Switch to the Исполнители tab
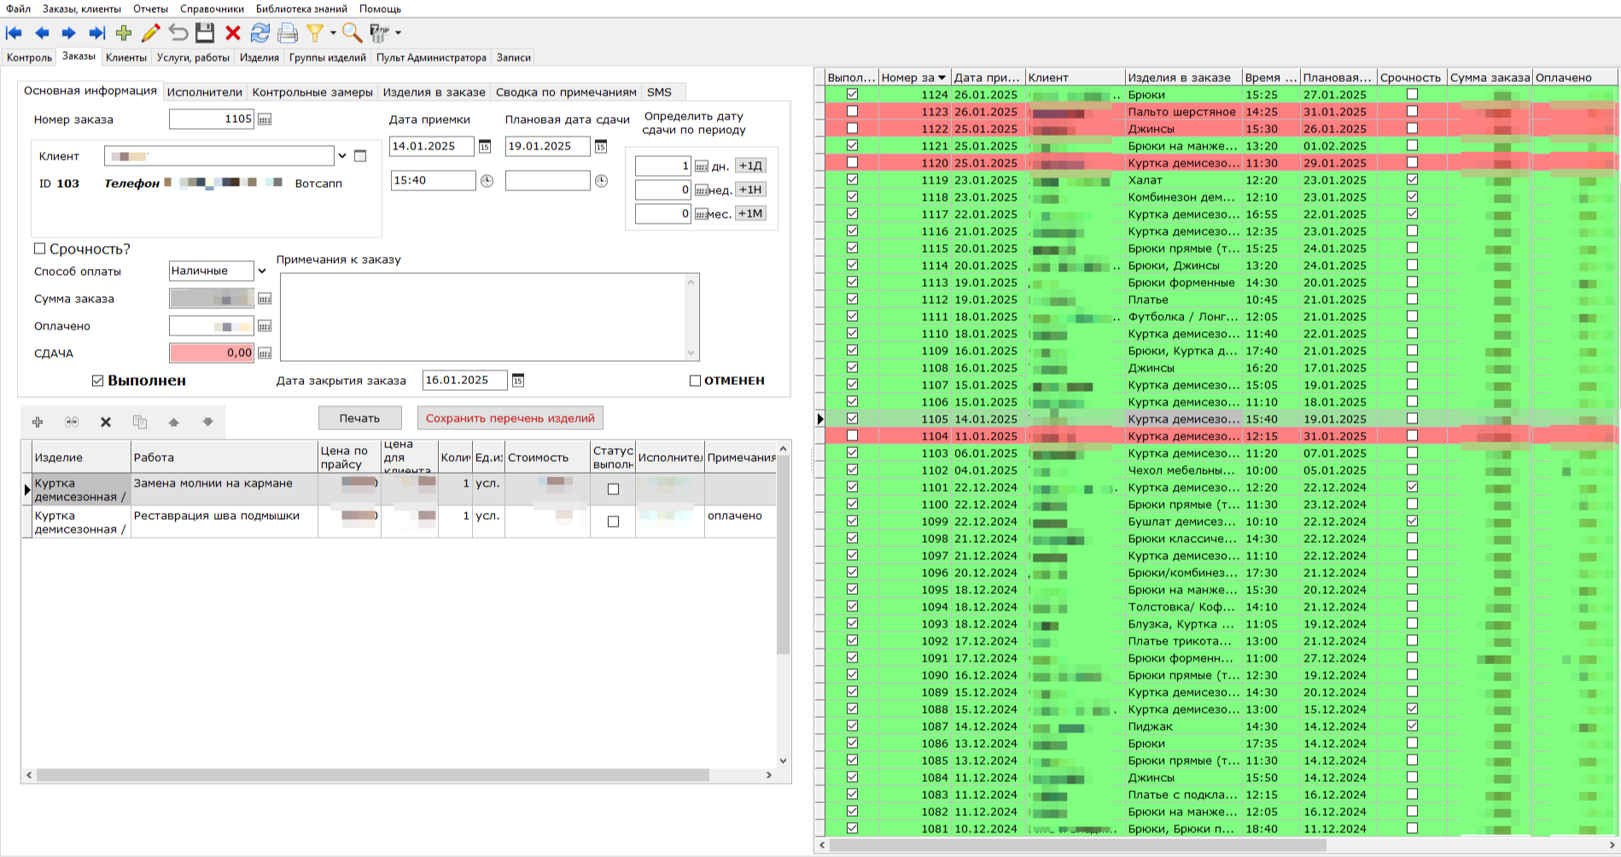Image resolution: width=1621 pixels, height=857 pixels. pyautogui.click(x=204, y=92)
